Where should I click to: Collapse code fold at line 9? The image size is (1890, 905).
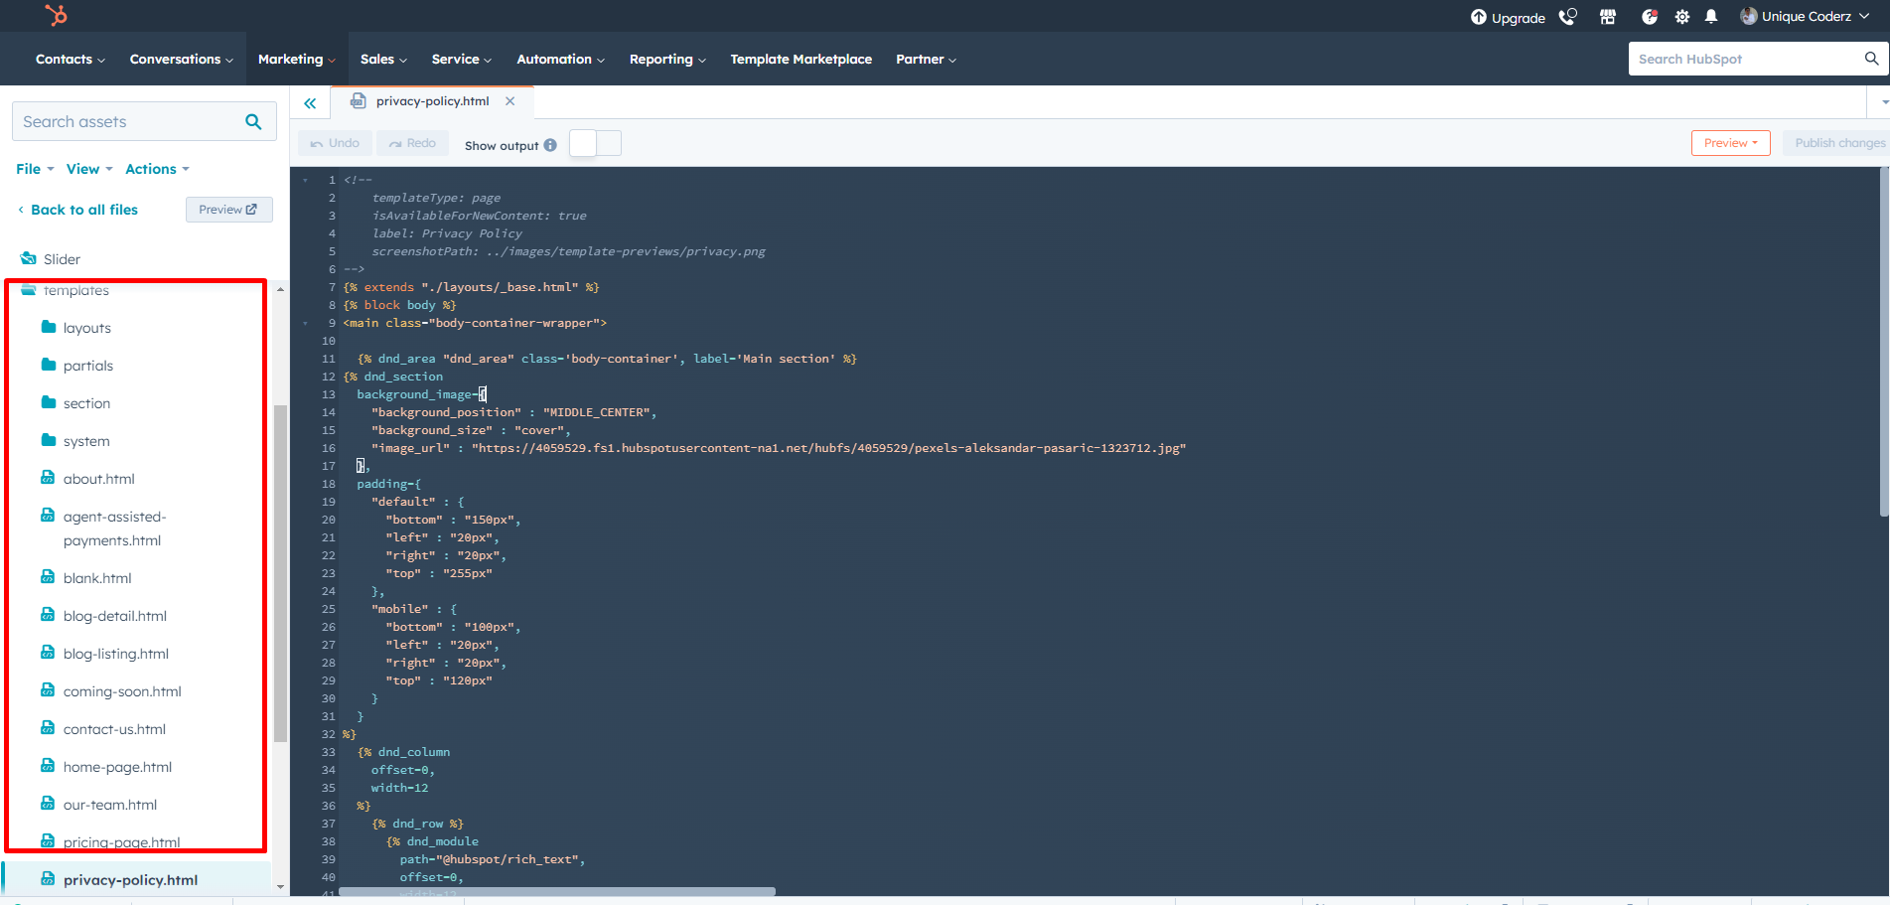coord(306,323)
